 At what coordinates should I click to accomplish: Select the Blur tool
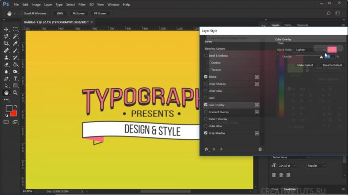[x=6, y=71]
